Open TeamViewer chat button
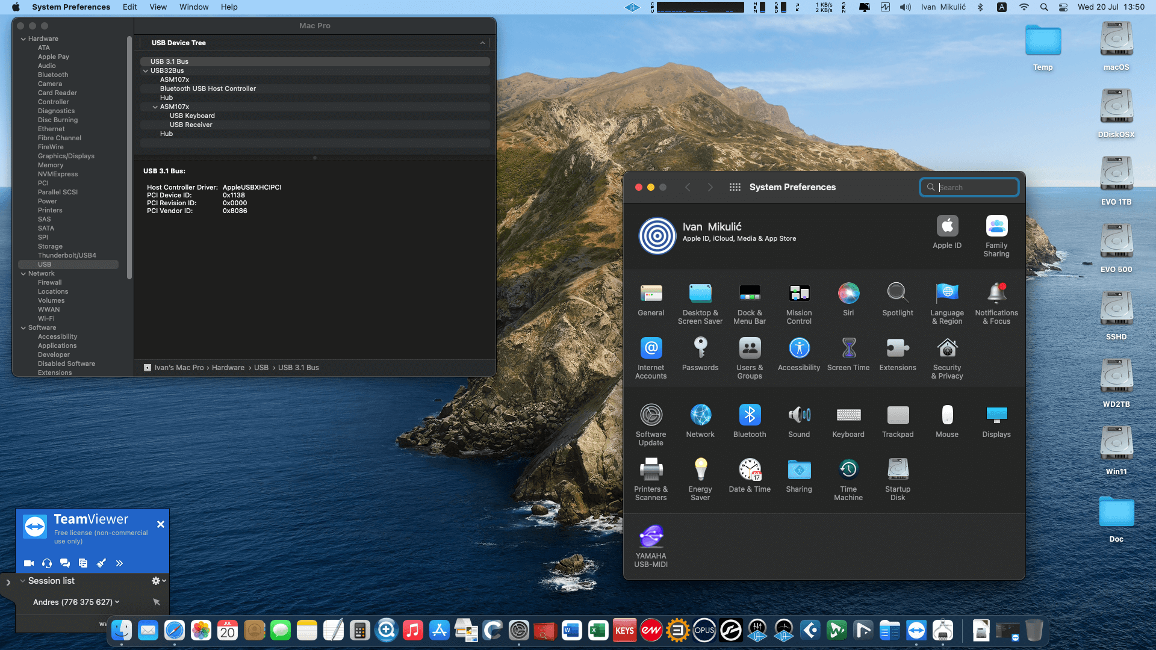Image resolution: width=1156 pixels, height=650 pixels. (x=65, y=563)
